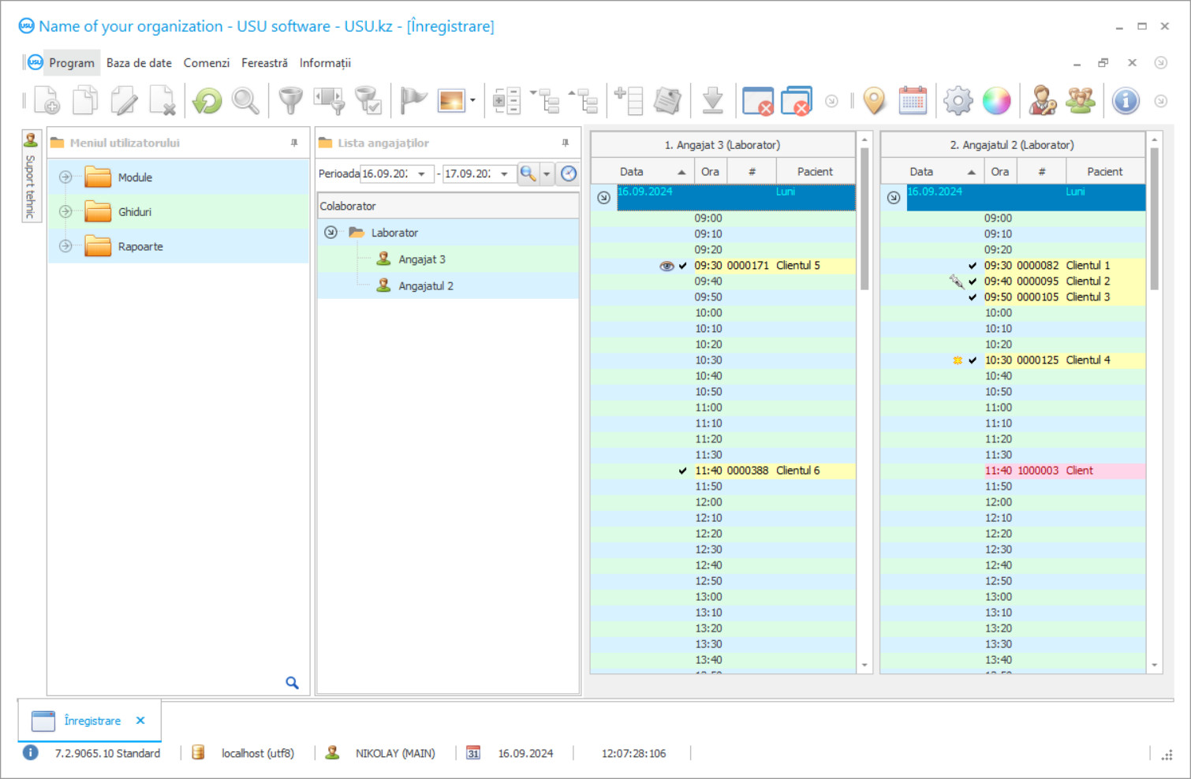Open the user access rights icon

(x=1042, y=100)
